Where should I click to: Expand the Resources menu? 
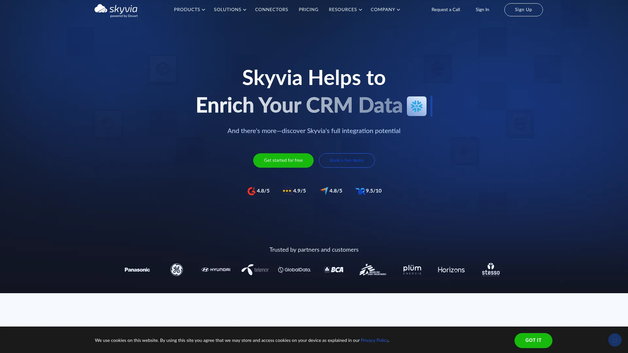coord(345,9)
